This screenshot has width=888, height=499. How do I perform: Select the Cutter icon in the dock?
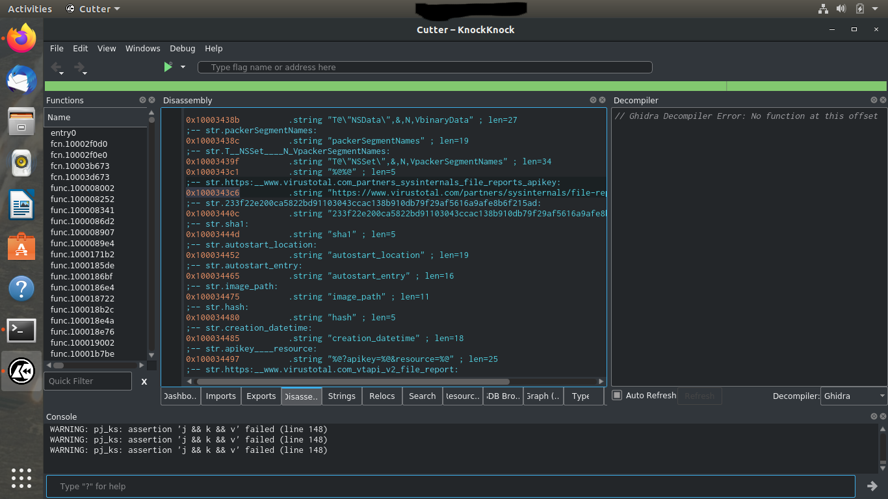pyautogui.click(x=21, y=371)
